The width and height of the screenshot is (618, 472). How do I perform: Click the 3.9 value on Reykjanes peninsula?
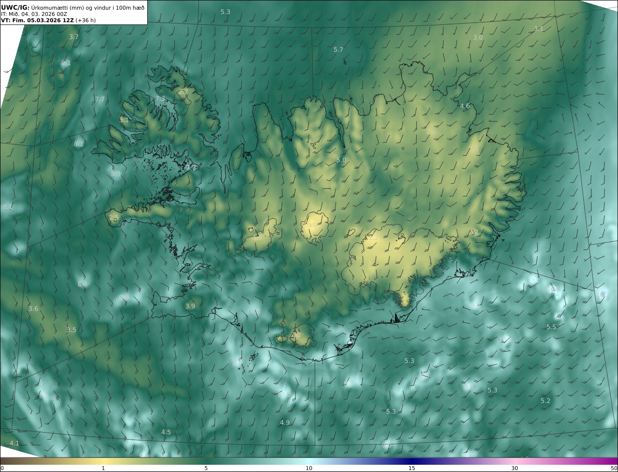pyautogui.click(x=190, y=306)
